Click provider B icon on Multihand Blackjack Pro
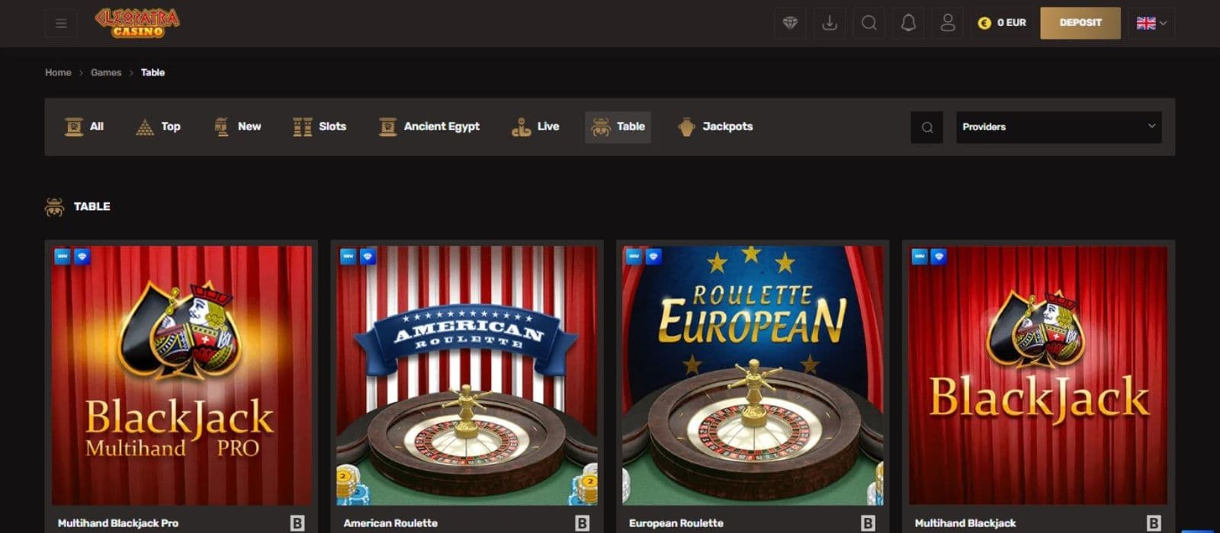The image size is (1220, 533). 297,523
